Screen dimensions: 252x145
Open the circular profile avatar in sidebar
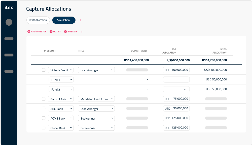pos(9,22)
